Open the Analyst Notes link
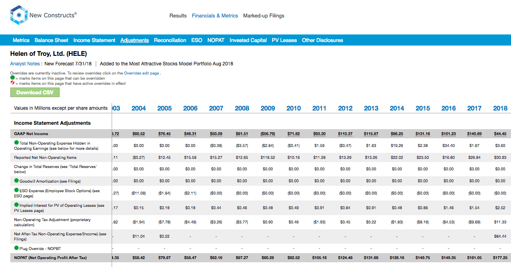This screenshot has height=267, width=511. 25,63
